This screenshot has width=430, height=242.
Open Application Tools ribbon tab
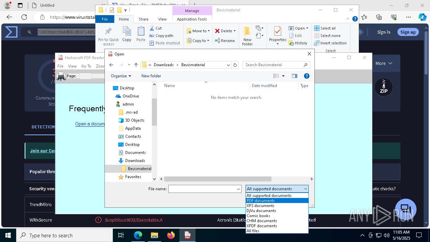192,19
